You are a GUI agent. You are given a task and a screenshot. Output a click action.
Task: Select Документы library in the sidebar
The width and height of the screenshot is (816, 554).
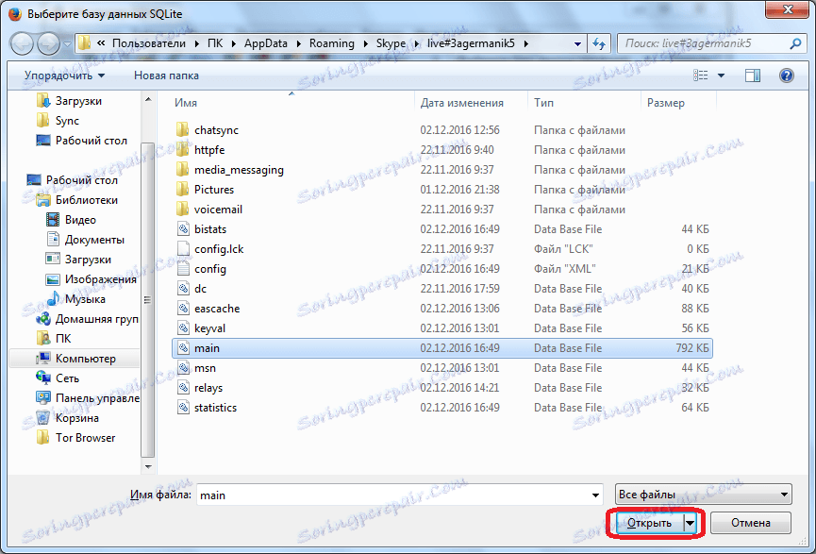pos(85,239)
